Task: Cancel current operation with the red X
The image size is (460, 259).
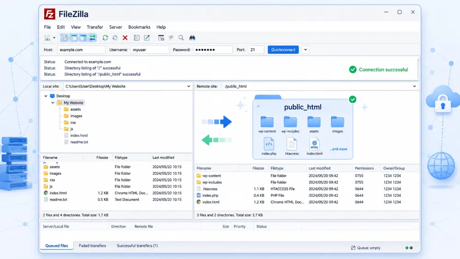Action: point(125,38)
